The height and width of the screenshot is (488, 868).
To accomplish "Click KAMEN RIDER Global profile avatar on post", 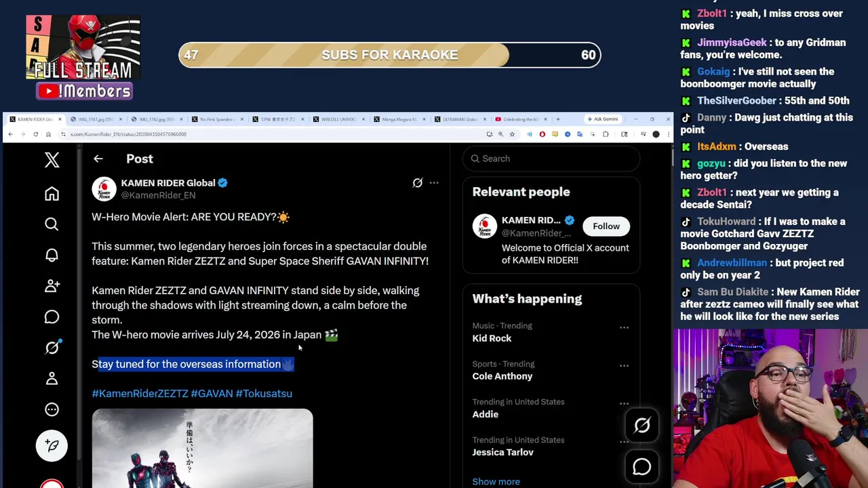I will coord(104,189).
